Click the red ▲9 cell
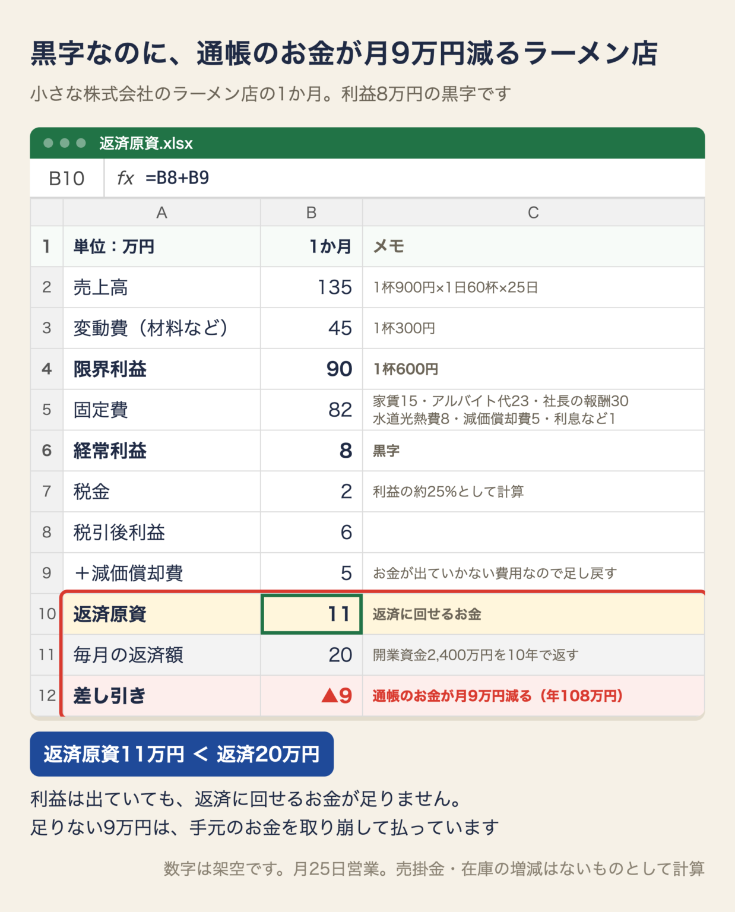The image size is (735, 912). [x=311, y=695]
